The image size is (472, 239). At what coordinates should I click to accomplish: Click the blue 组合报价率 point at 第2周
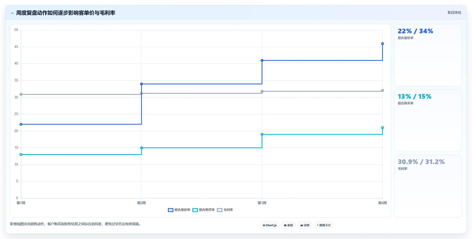(x=141, y=84)
